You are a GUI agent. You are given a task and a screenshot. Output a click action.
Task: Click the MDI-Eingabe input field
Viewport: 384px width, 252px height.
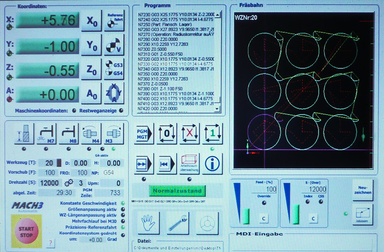click(x=303, y=244)
